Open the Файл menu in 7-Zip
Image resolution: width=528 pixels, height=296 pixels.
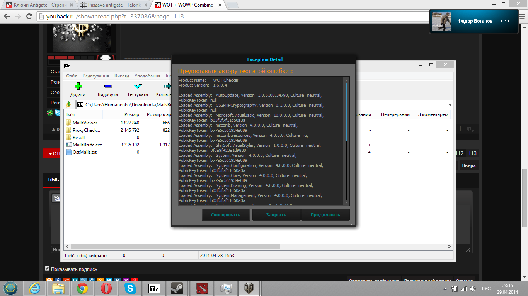pyautogui.click(x=72, y=76)
